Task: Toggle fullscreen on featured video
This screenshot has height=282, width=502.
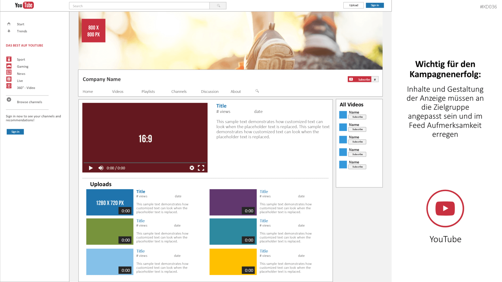Action: 201,168
